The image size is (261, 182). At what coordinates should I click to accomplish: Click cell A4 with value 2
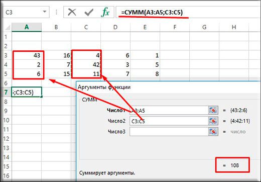[x=27, y=64]
